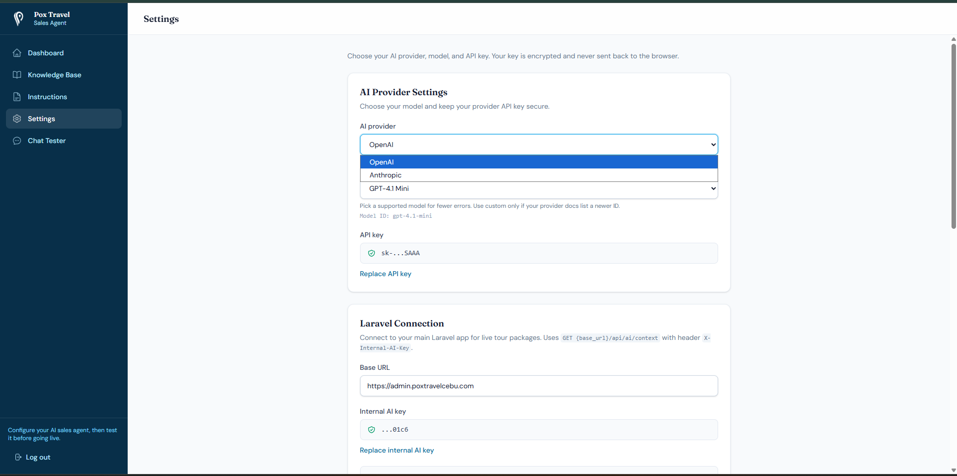Click the Settings gear icon in sidebar
Viewport: 957px width, 476px height.
[17, 119]
